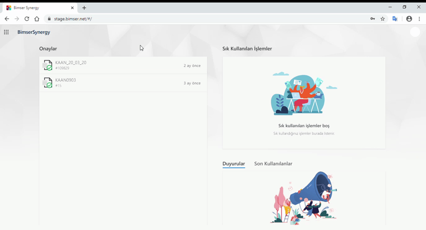Bookmark this page with star icon
426x230 pixels.
point(383,19)
